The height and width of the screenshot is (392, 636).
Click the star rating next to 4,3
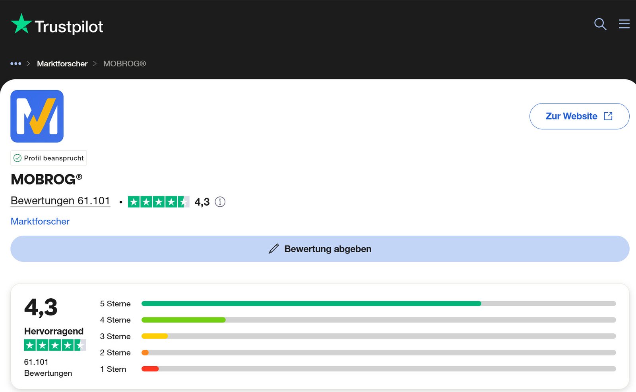coord(158,202)
